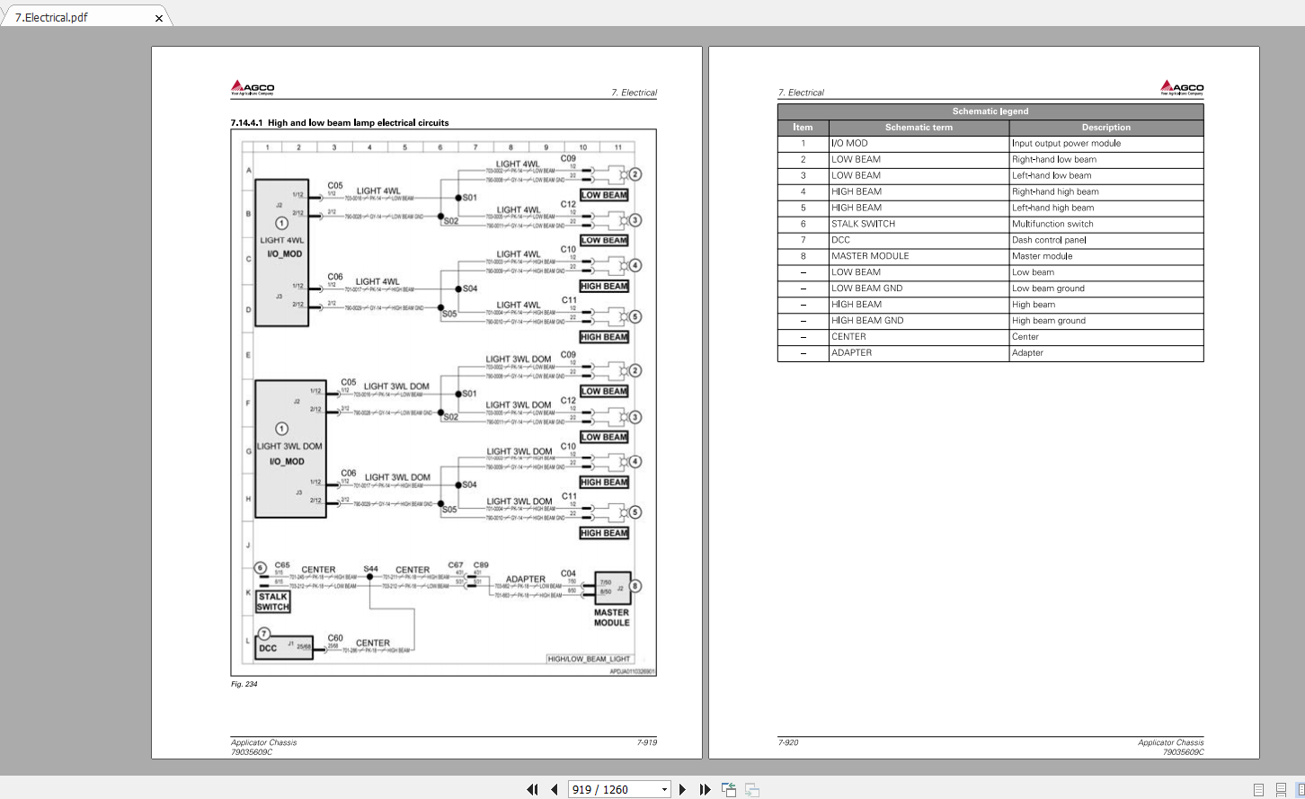Click the "Dash control panel" description
This screenshot has height=799, width=1305.
1050,240
